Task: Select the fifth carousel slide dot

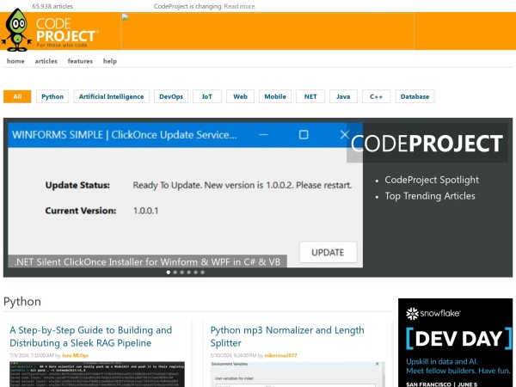Action: (x=196, y=272)
